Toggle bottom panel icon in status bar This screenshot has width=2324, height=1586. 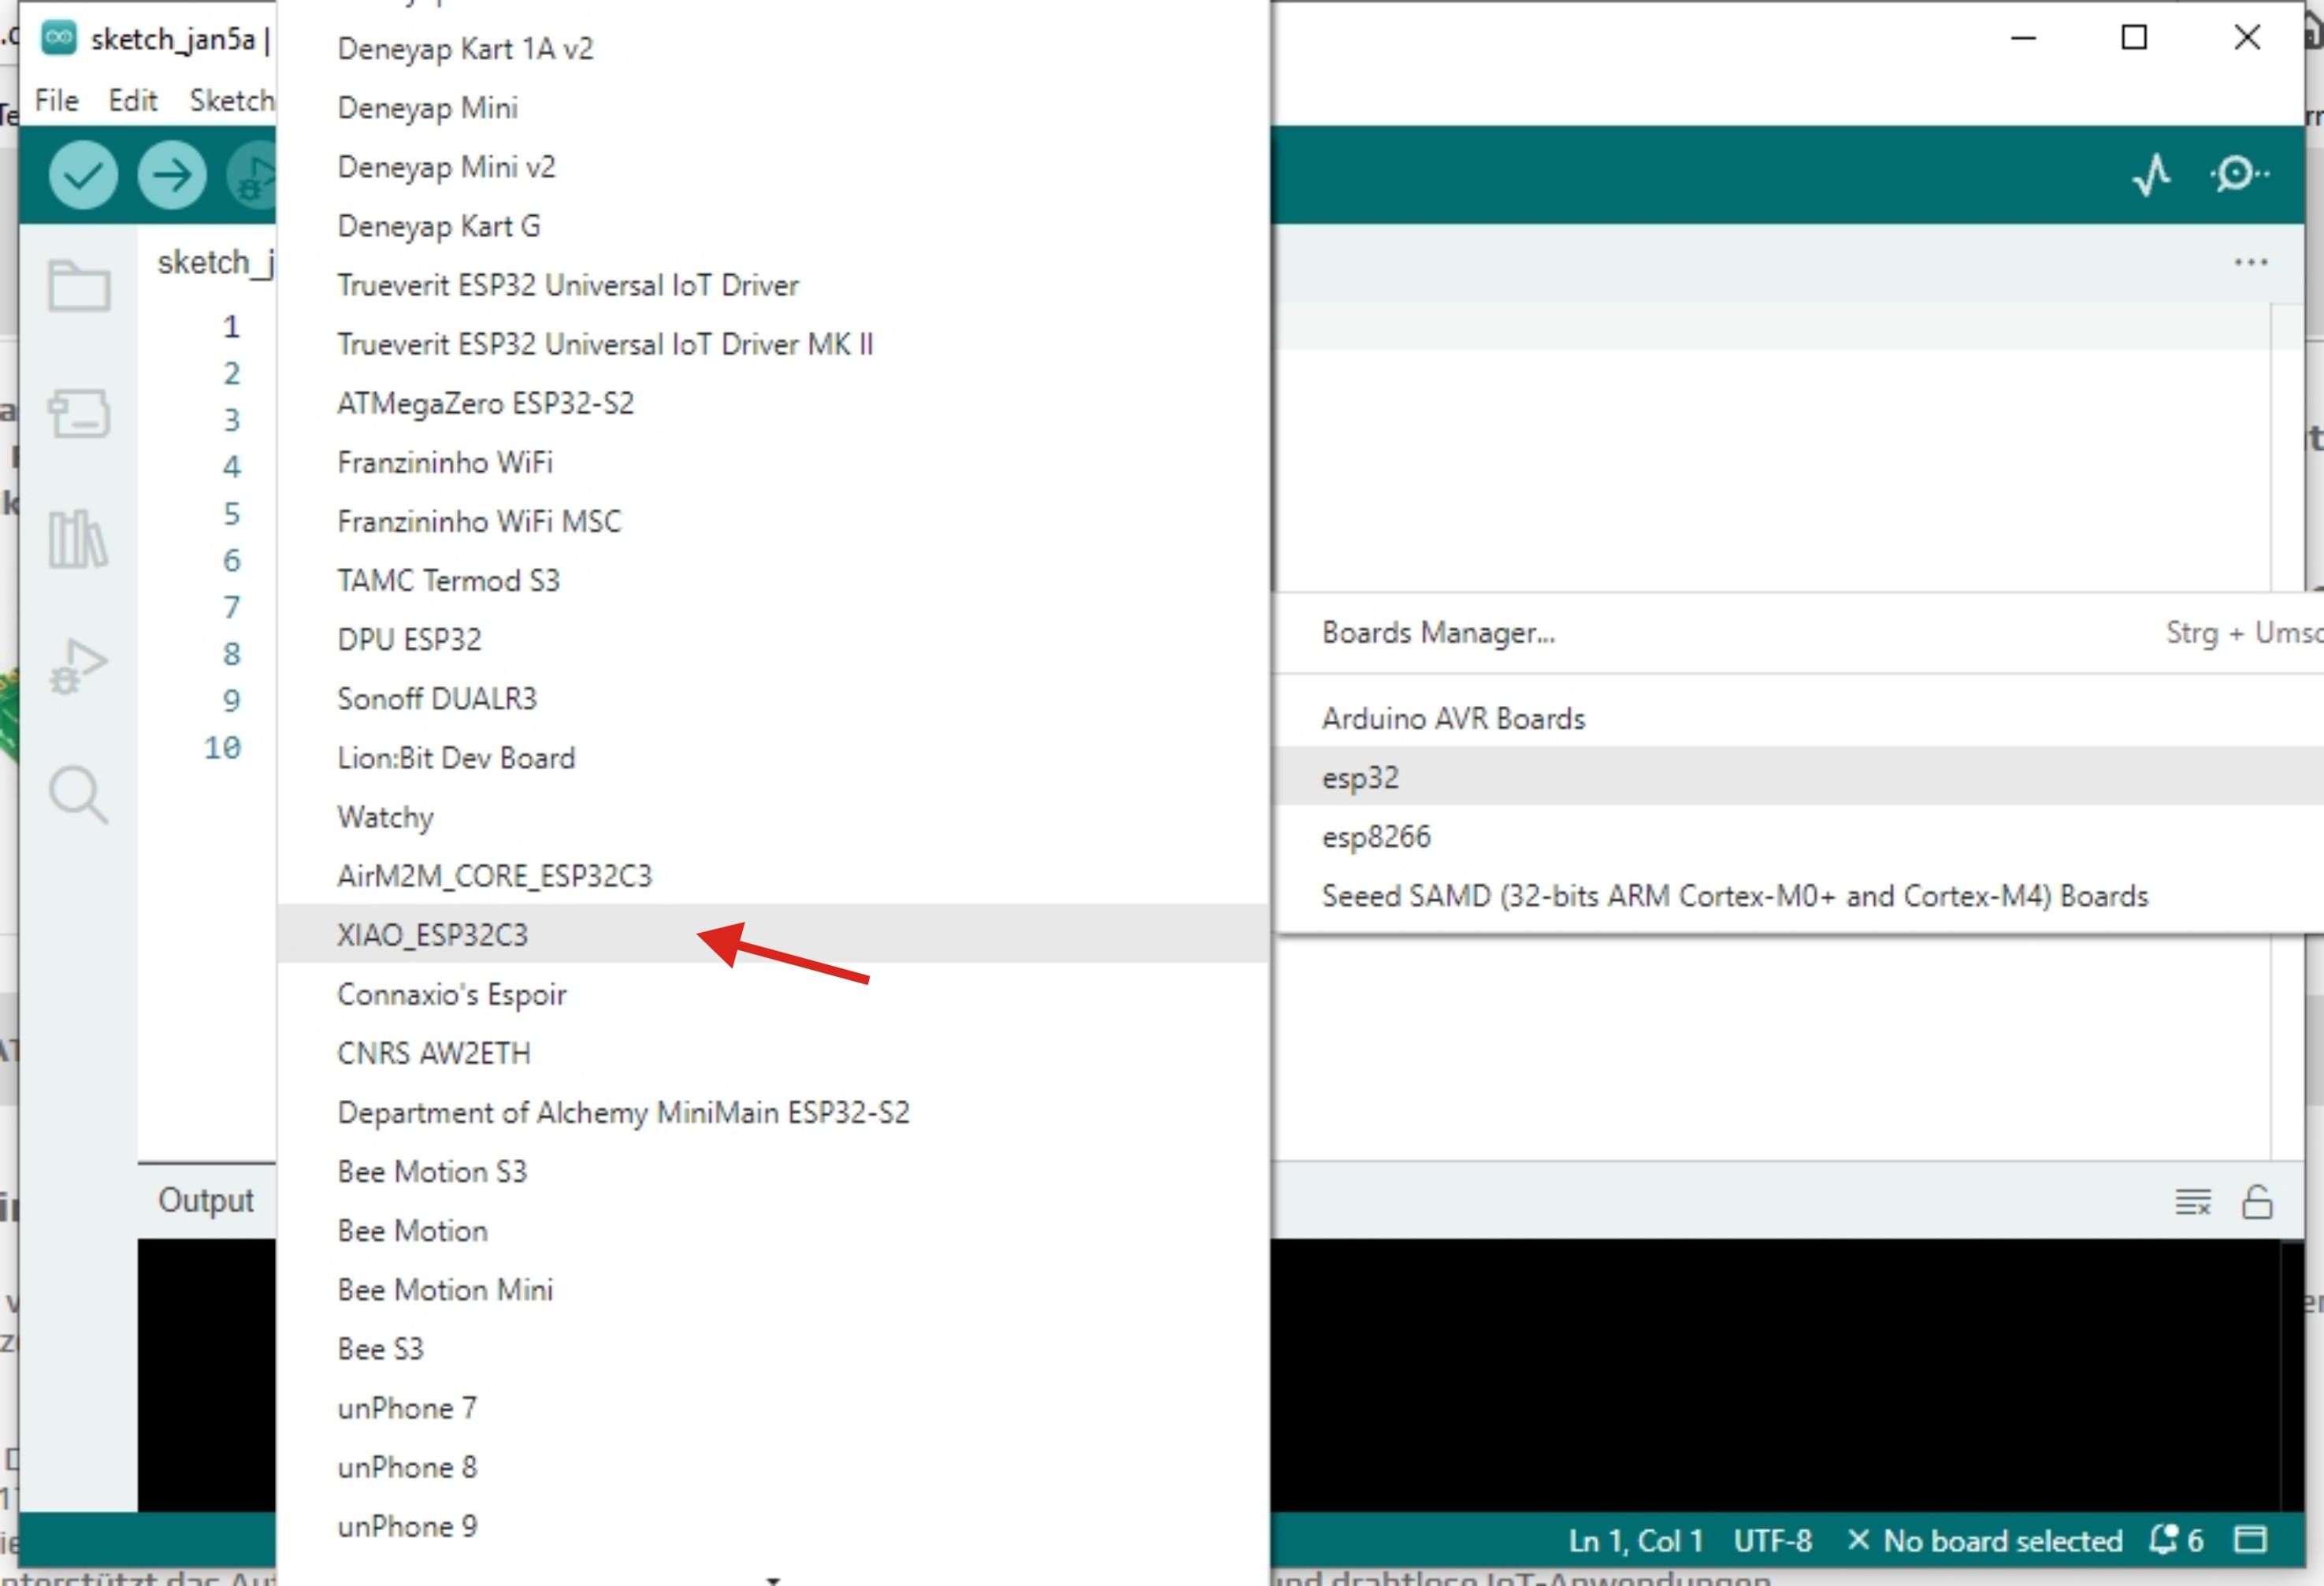coord(2250,1540)
